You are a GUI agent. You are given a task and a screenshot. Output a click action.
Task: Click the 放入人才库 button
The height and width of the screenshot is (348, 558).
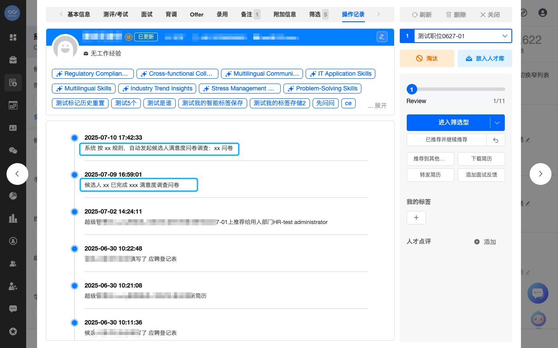[x=485, y=58]
